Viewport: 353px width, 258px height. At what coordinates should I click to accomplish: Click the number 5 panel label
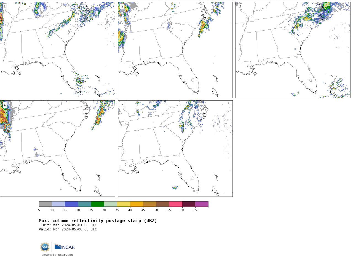click(x=122, y=105)
